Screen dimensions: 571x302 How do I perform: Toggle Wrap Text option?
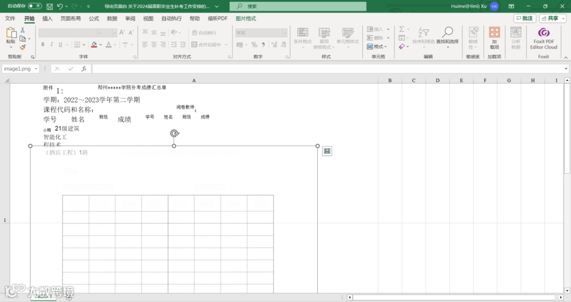pos(204,33)
